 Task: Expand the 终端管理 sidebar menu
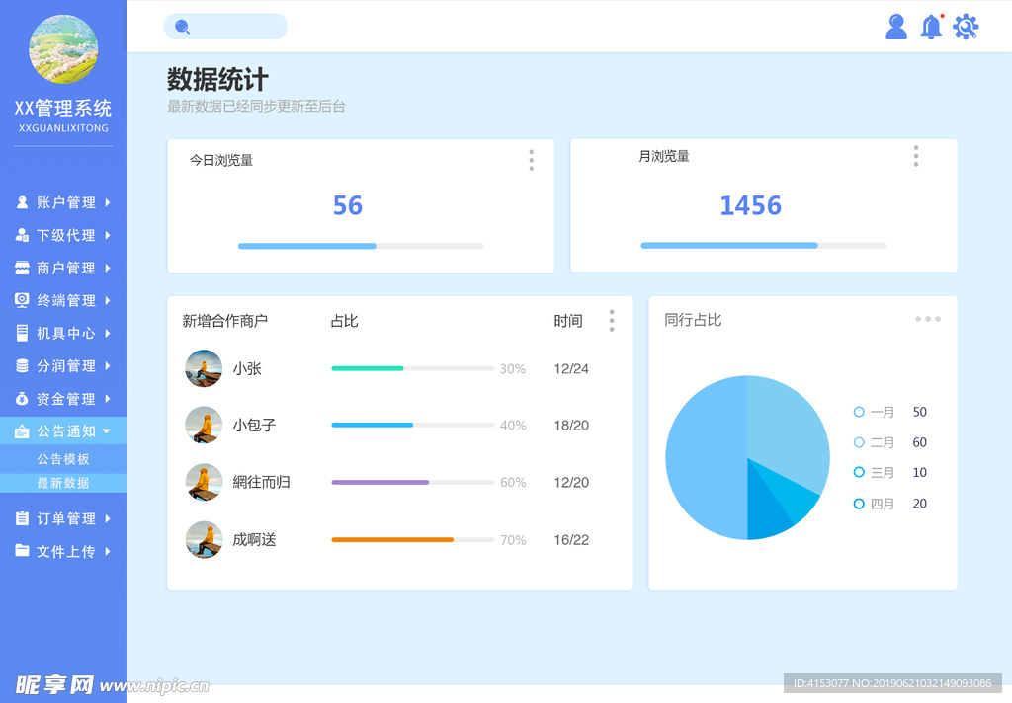click(65, 300)
